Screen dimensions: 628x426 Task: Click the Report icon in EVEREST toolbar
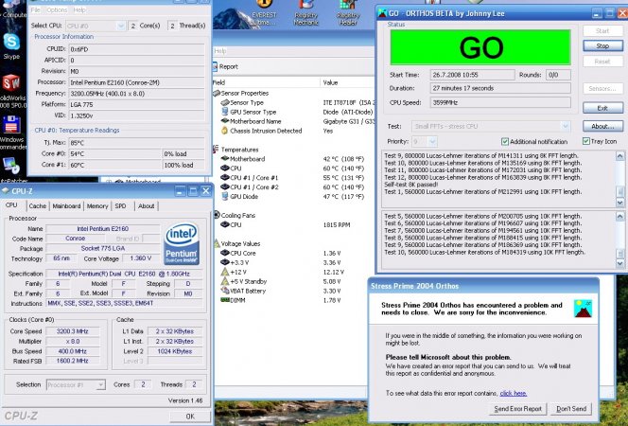pyautogui.click(x=215, y=66)
